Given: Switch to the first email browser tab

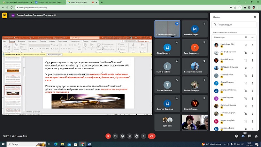Looking at the screenshot, I should (x=17, y=2).
